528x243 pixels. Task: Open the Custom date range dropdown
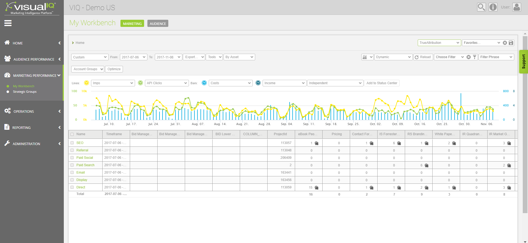(90, 57)
